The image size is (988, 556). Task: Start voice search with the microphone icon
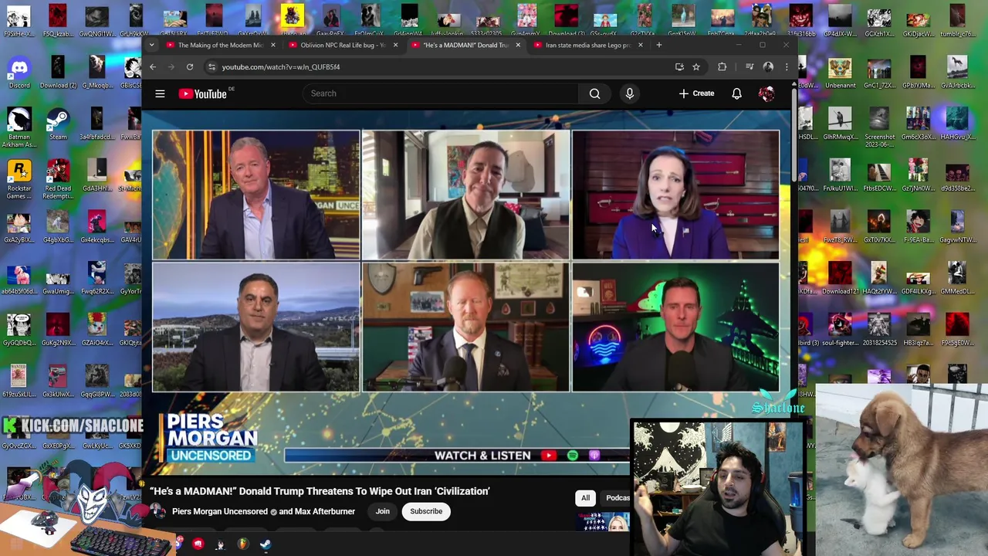(630, 93)
